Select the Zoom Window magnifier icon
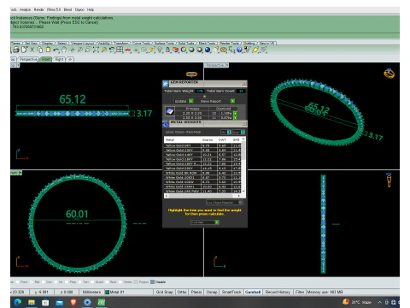 [x=88, y=50]
